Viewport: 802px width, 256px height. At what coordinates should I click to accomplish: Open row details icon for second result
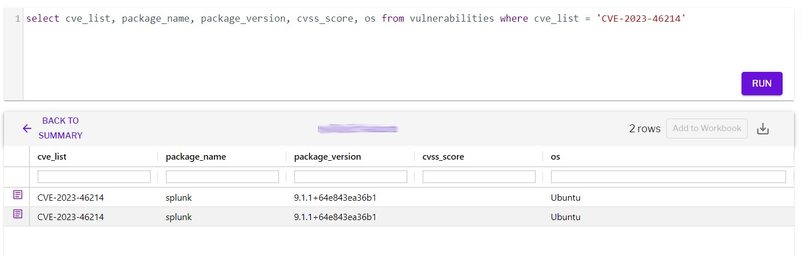tap(18, 214)
